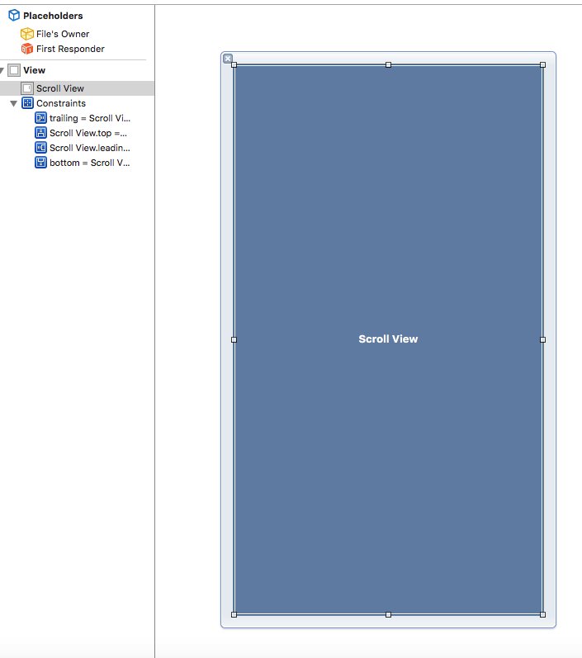582x658 pixels.
Task: Click the middle-left resize handle of Scroll View
Action: coord(234,339)
